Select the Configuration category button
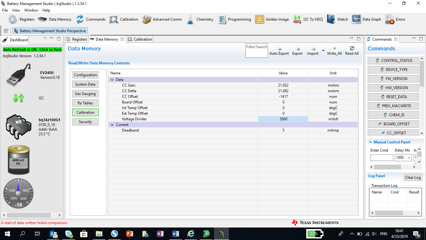426x240 pixels. [x=85, y=75]
